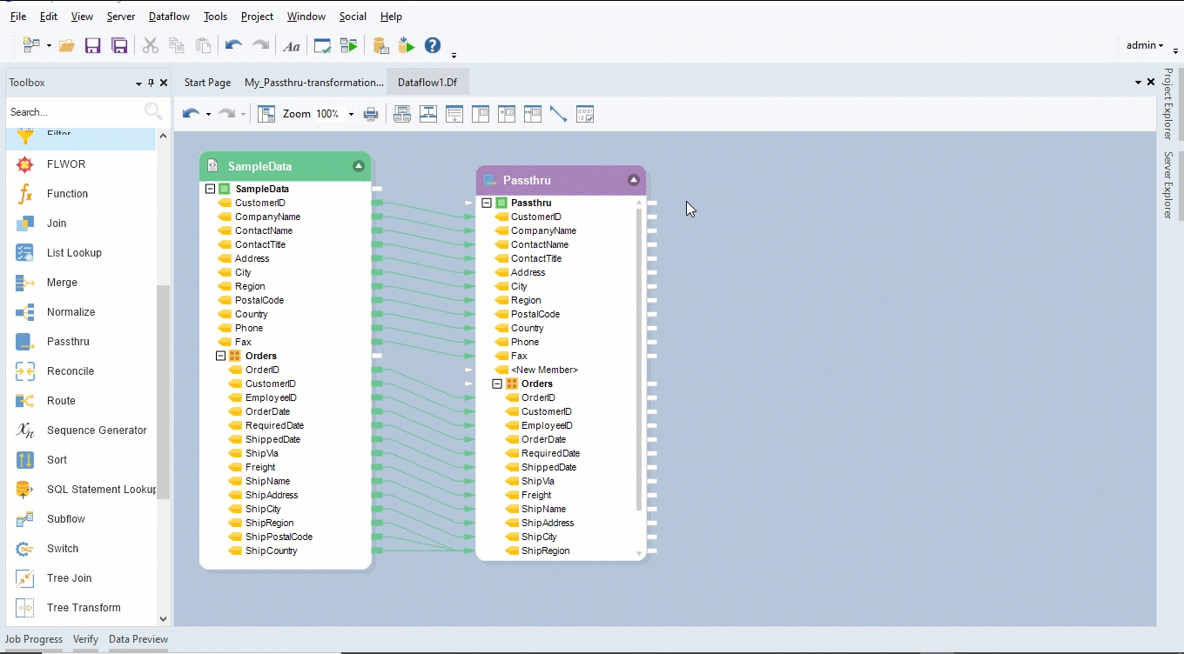Collapse the Passthru object with round arrow
The image size is (1184, 654).
pyautogui.click(x=634, y=180)
